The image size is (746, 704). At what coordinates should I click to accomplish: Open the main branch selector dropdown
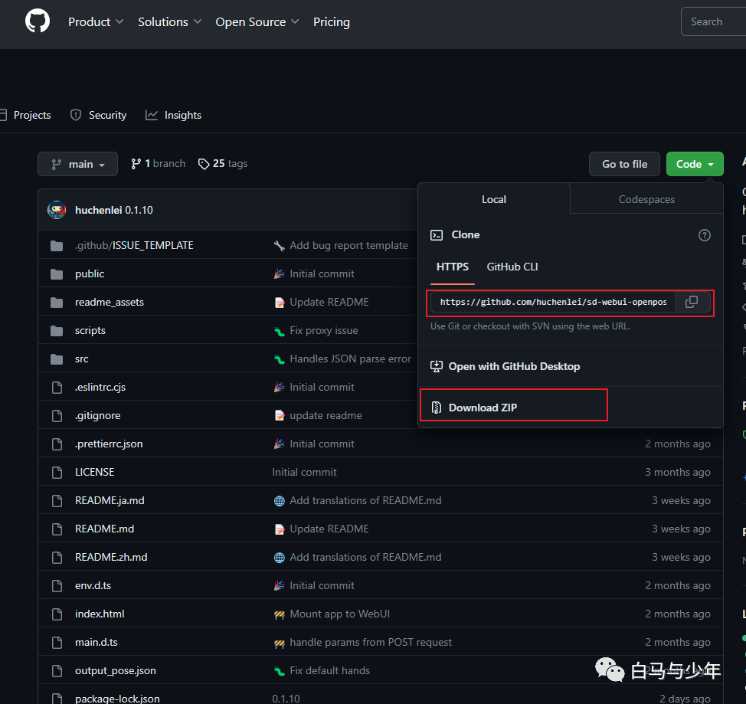point(77,164)
